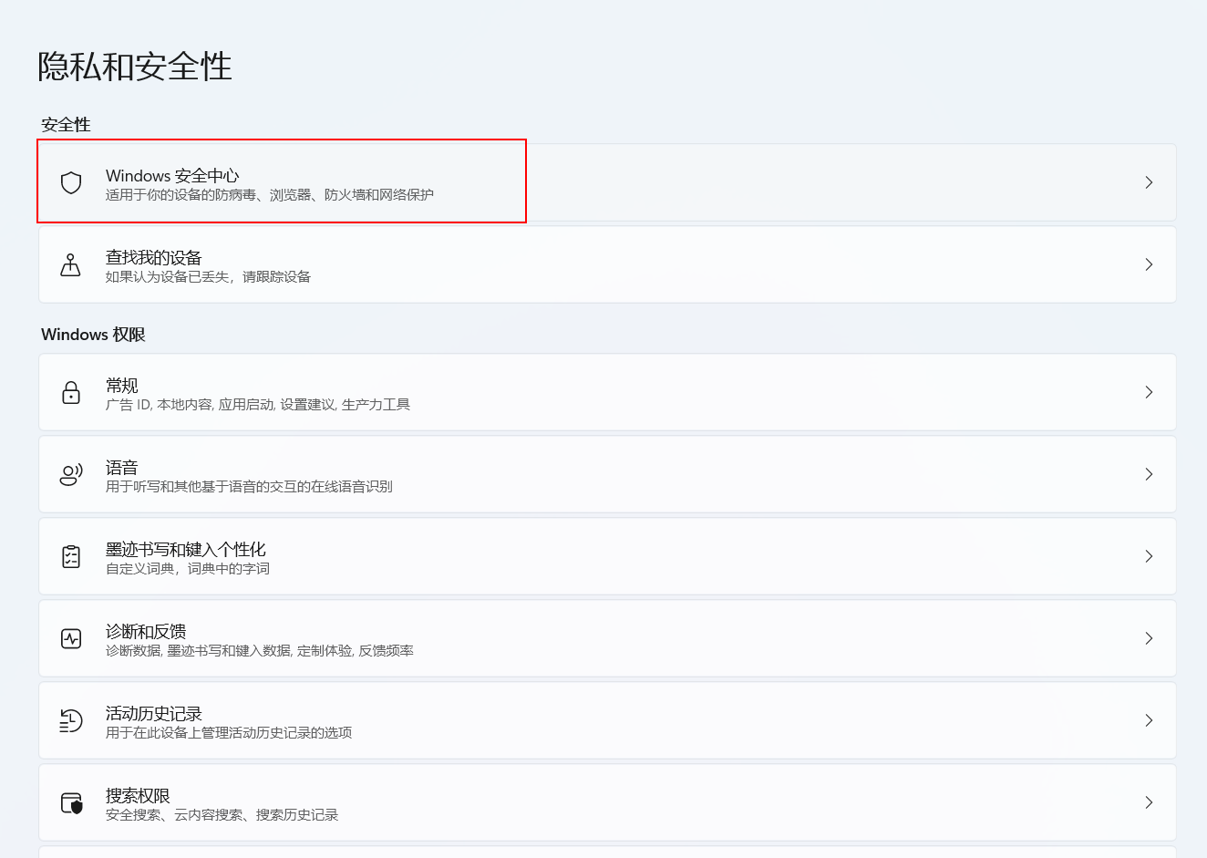This screenshot has width=1207, height=858.
Task: Click the history clock icon for 活动历史记录
Action: point(71,720)
